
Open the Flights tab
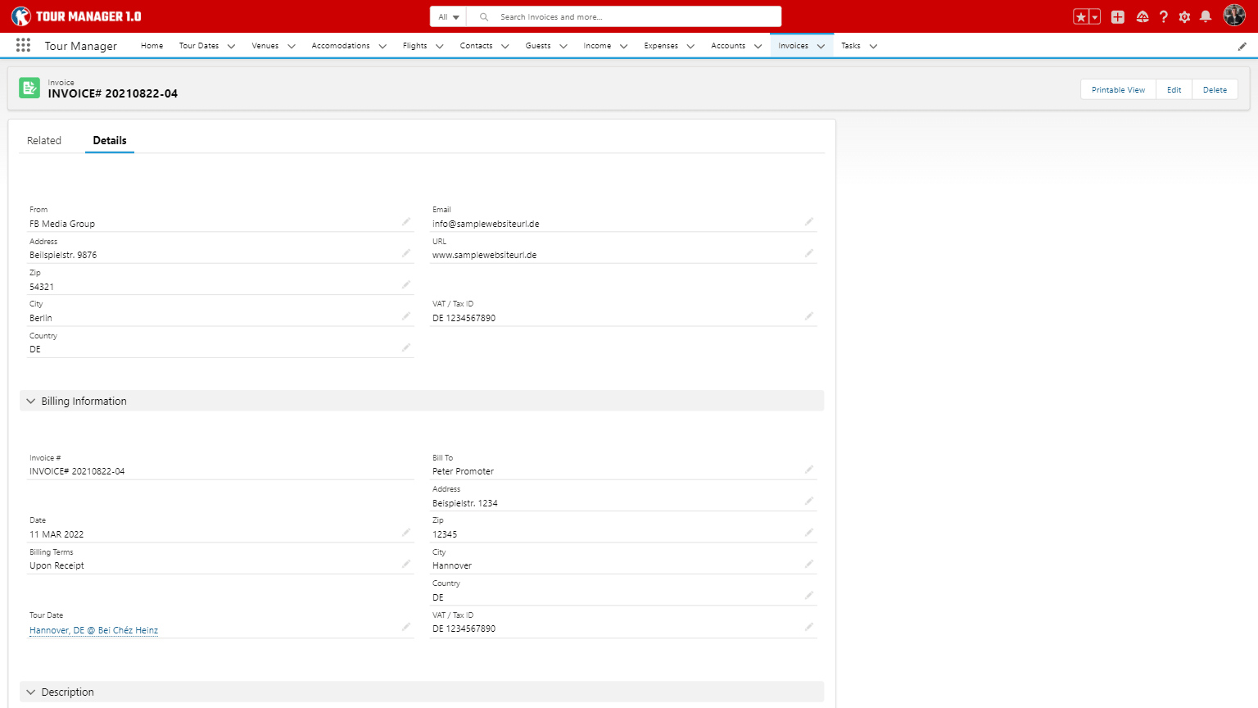pyautogui.click(x=415, y=46)
